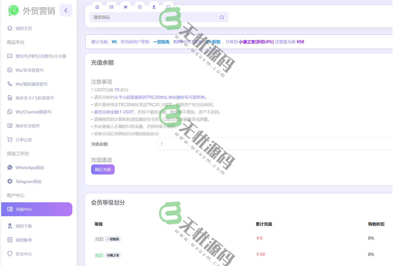Click the 搜索商品 search box
This screenshot has width=394, height=266.
141,17
